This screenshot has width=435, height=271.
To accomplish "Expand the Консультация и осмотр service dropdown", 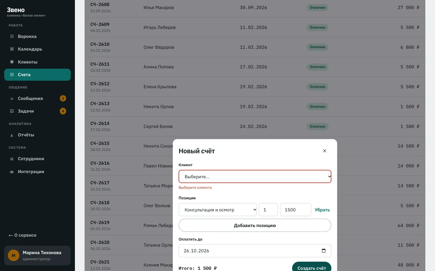I will 217,210.
